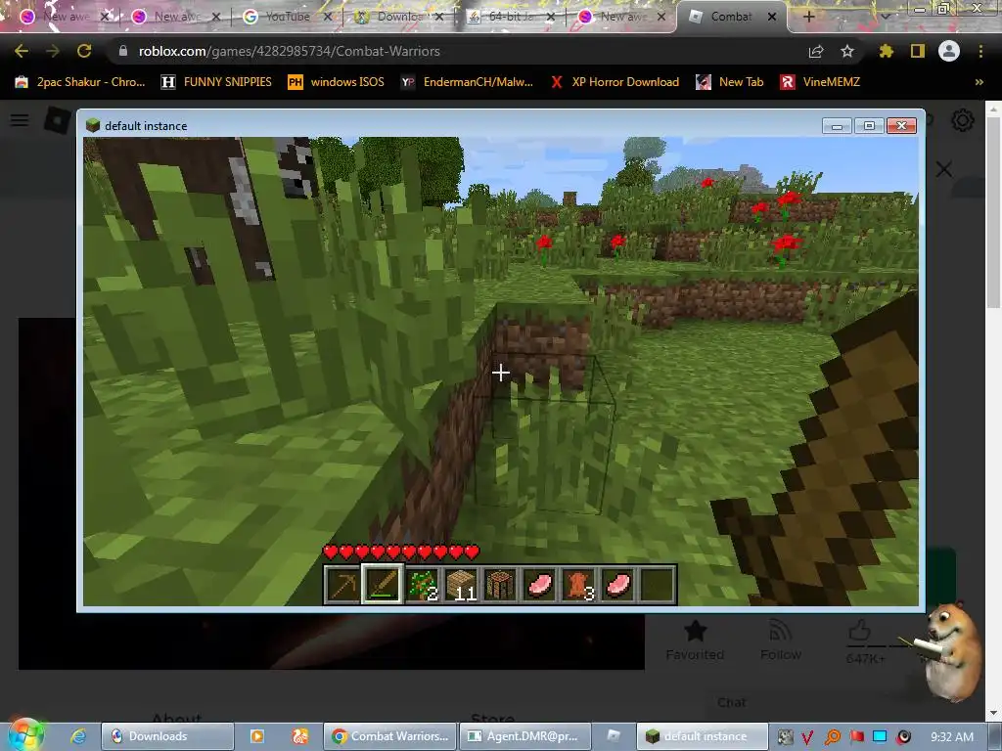The image size is (1002, 751).
Task: Bookmark this page with the star icon
Action: [x=847, y=51]
